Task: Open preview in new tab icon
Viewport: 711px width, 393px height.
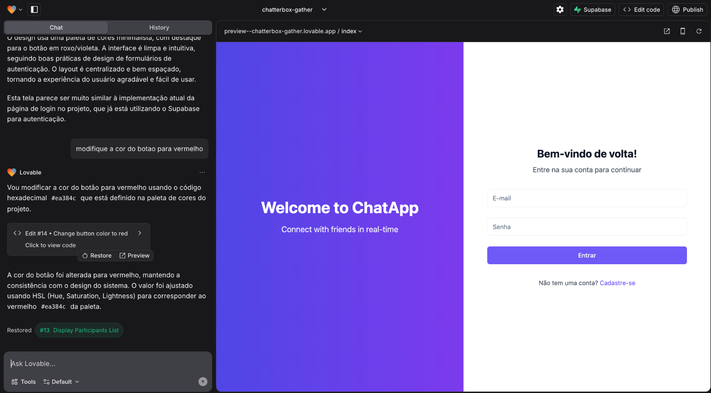Action: [x=667, y=31]
